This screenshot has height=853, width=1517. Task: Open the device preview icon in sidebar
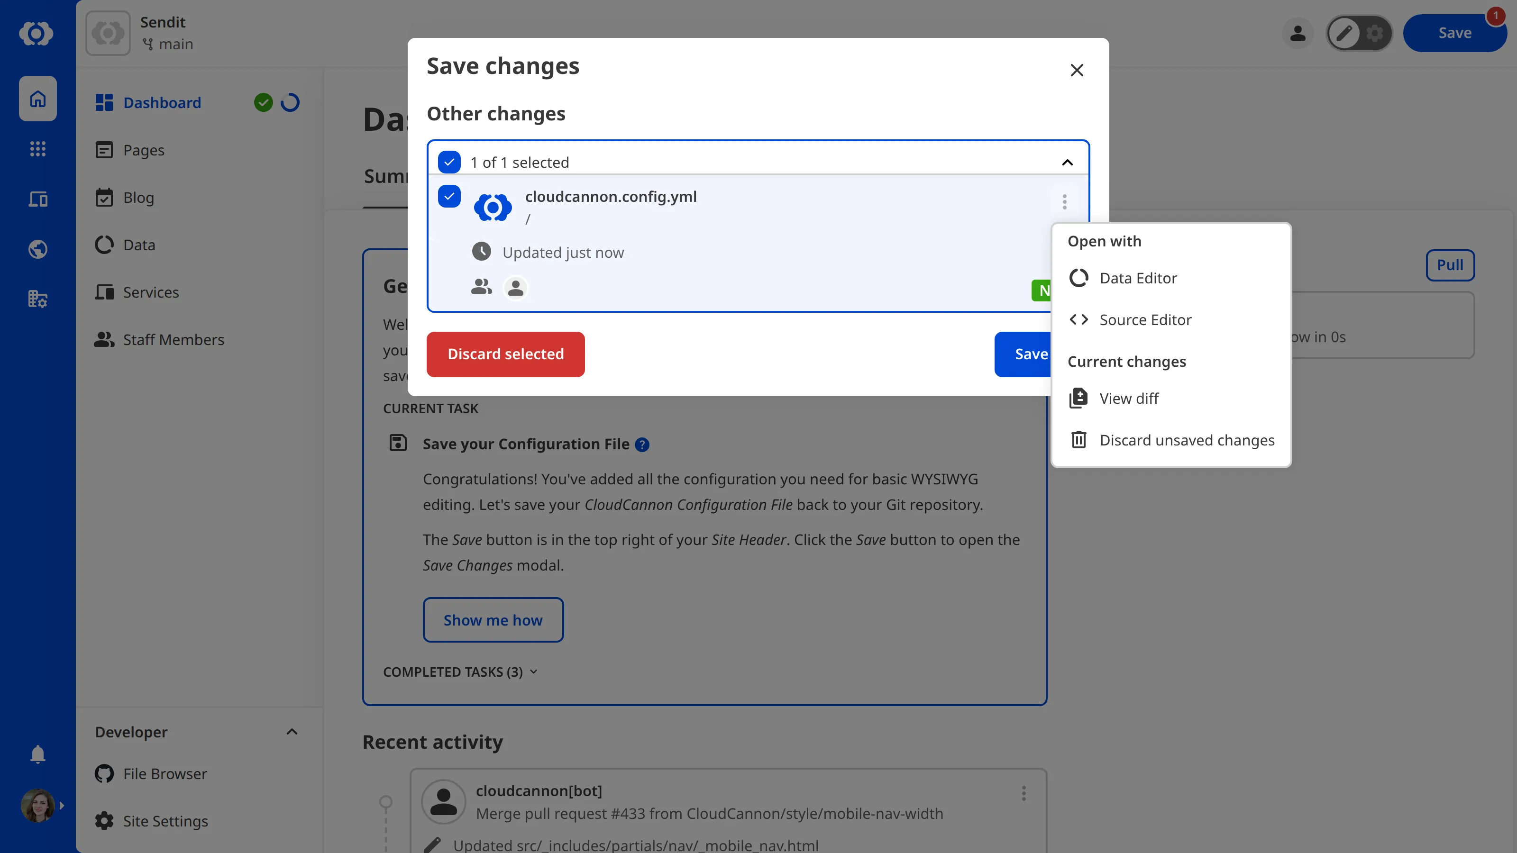point(37,199)
